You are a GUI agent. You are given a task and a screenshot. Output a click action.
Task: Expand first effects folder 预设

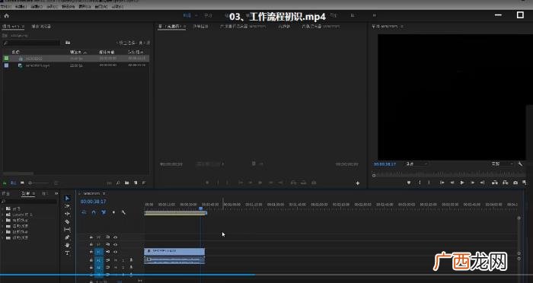tap(3, 208)
